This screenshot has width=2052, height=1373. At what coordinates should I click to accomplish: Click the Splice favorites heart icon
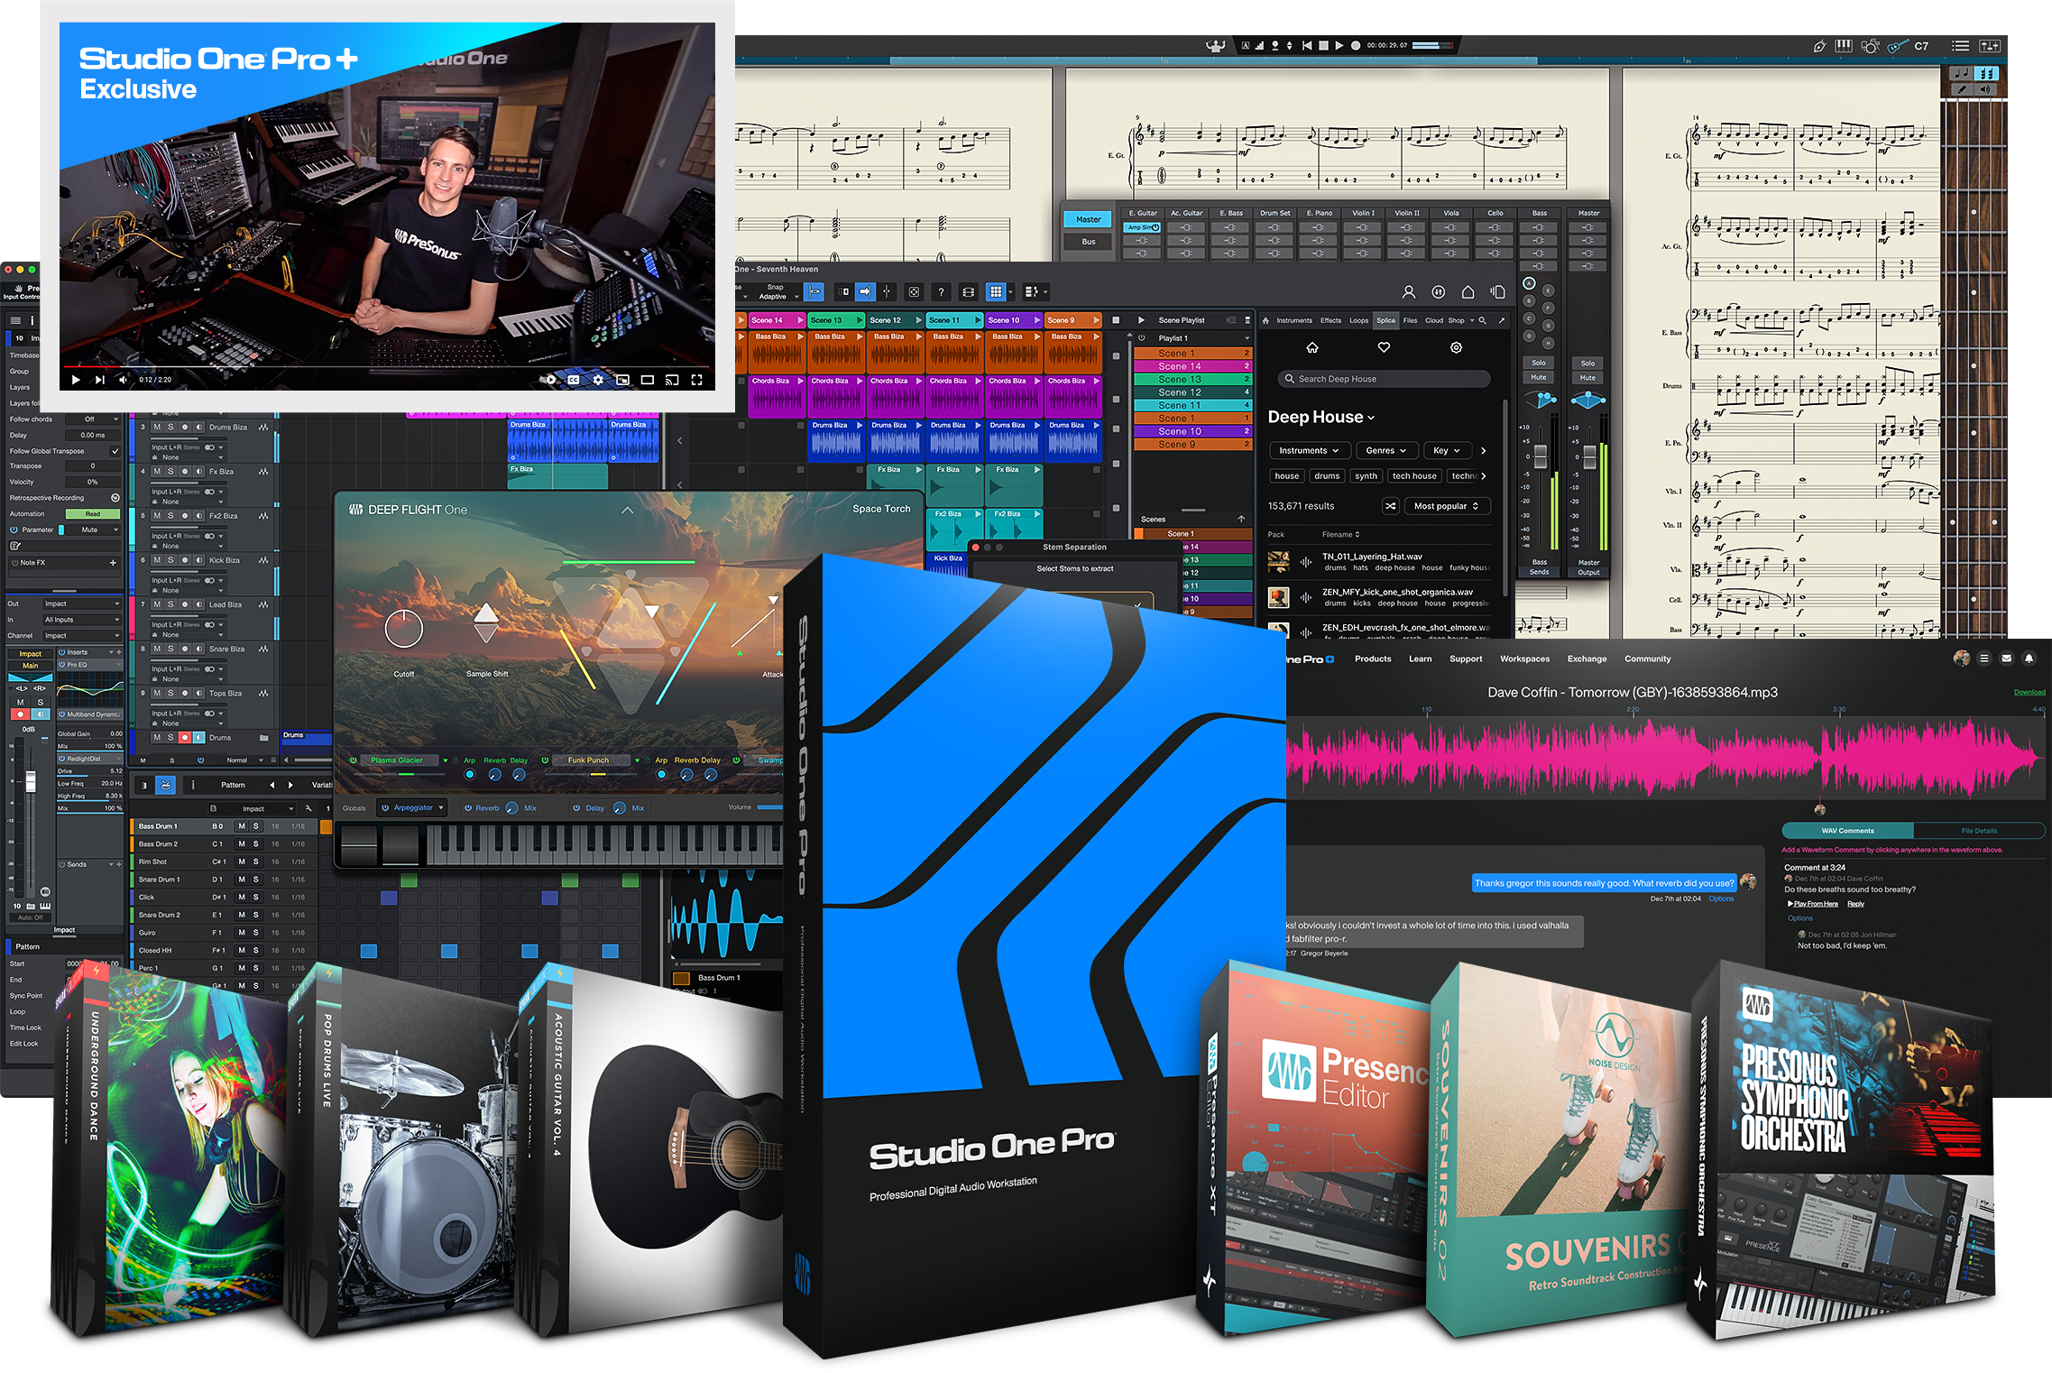(1384, 347)
